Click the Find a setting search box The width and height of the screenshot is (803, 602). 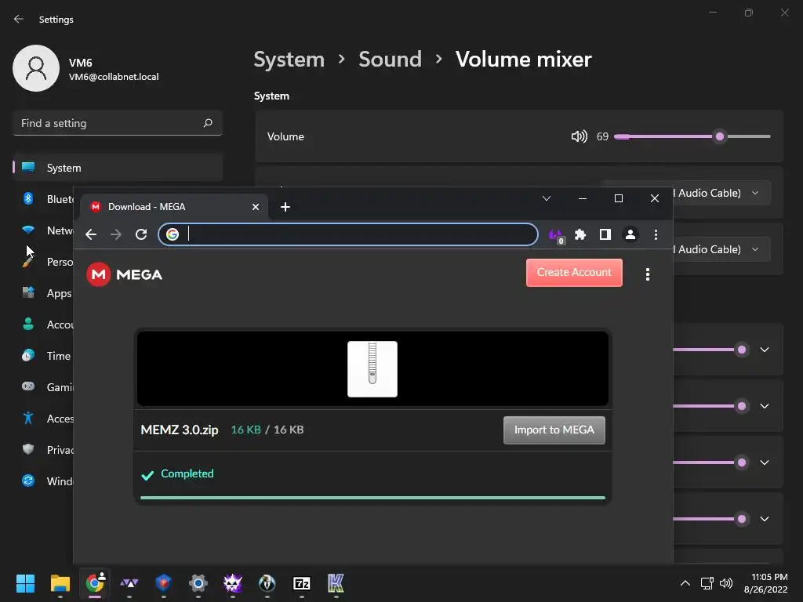[x=118, y=123]
